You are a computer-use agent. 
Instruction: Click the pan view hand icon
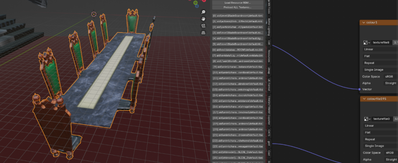[203, 19]
